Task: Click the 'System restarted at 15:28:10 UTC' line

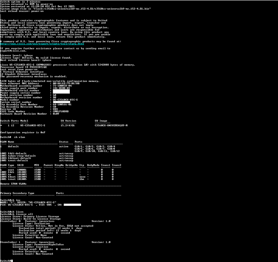Action: 37,6
